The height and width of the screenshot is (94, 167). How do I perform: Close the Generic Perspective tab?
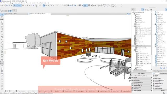click(x=50, y=14)
